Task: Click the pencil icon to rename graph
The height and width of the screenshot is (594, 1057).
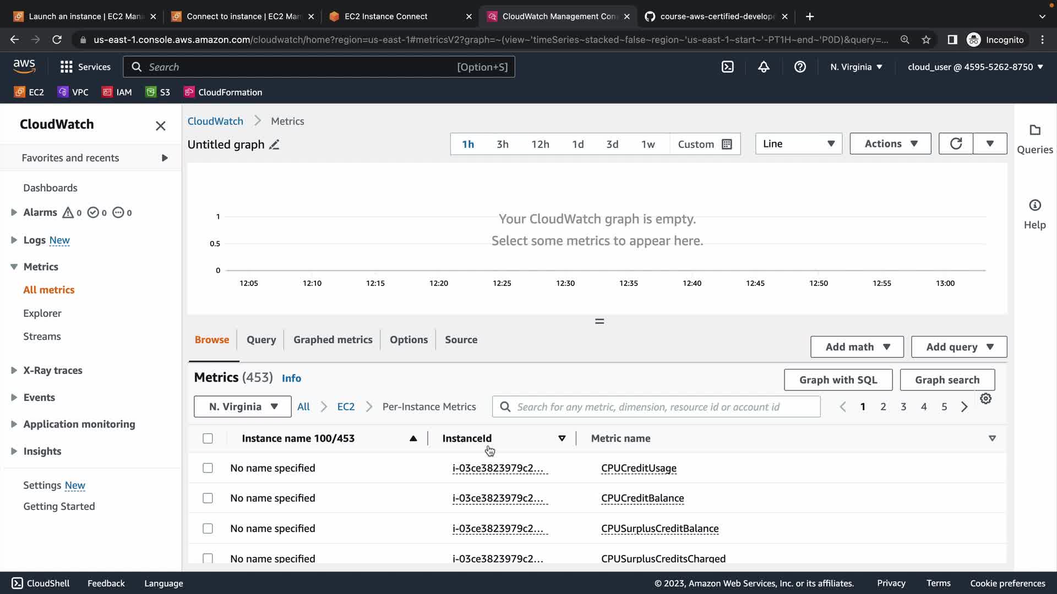Action: point(274,145)
